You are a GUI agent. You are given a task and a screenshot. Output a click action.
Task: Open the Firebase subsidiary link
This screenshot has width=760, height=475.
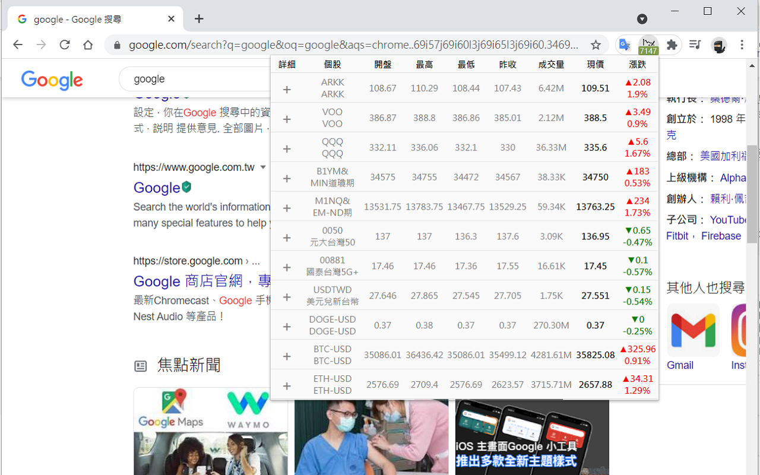[x=721, y=236]
